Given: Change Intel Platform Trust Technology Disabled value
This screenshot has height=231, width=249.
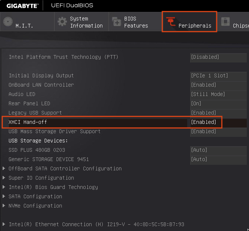Looking at the screenshot, I should 218,57.
